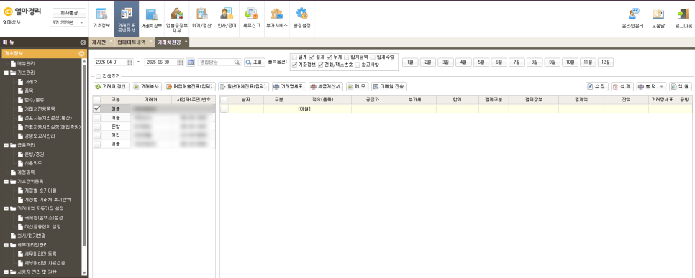Collapse the 기초관리 tree folder
The width and height of the screenshot is (695, 278).
point(6,73)
